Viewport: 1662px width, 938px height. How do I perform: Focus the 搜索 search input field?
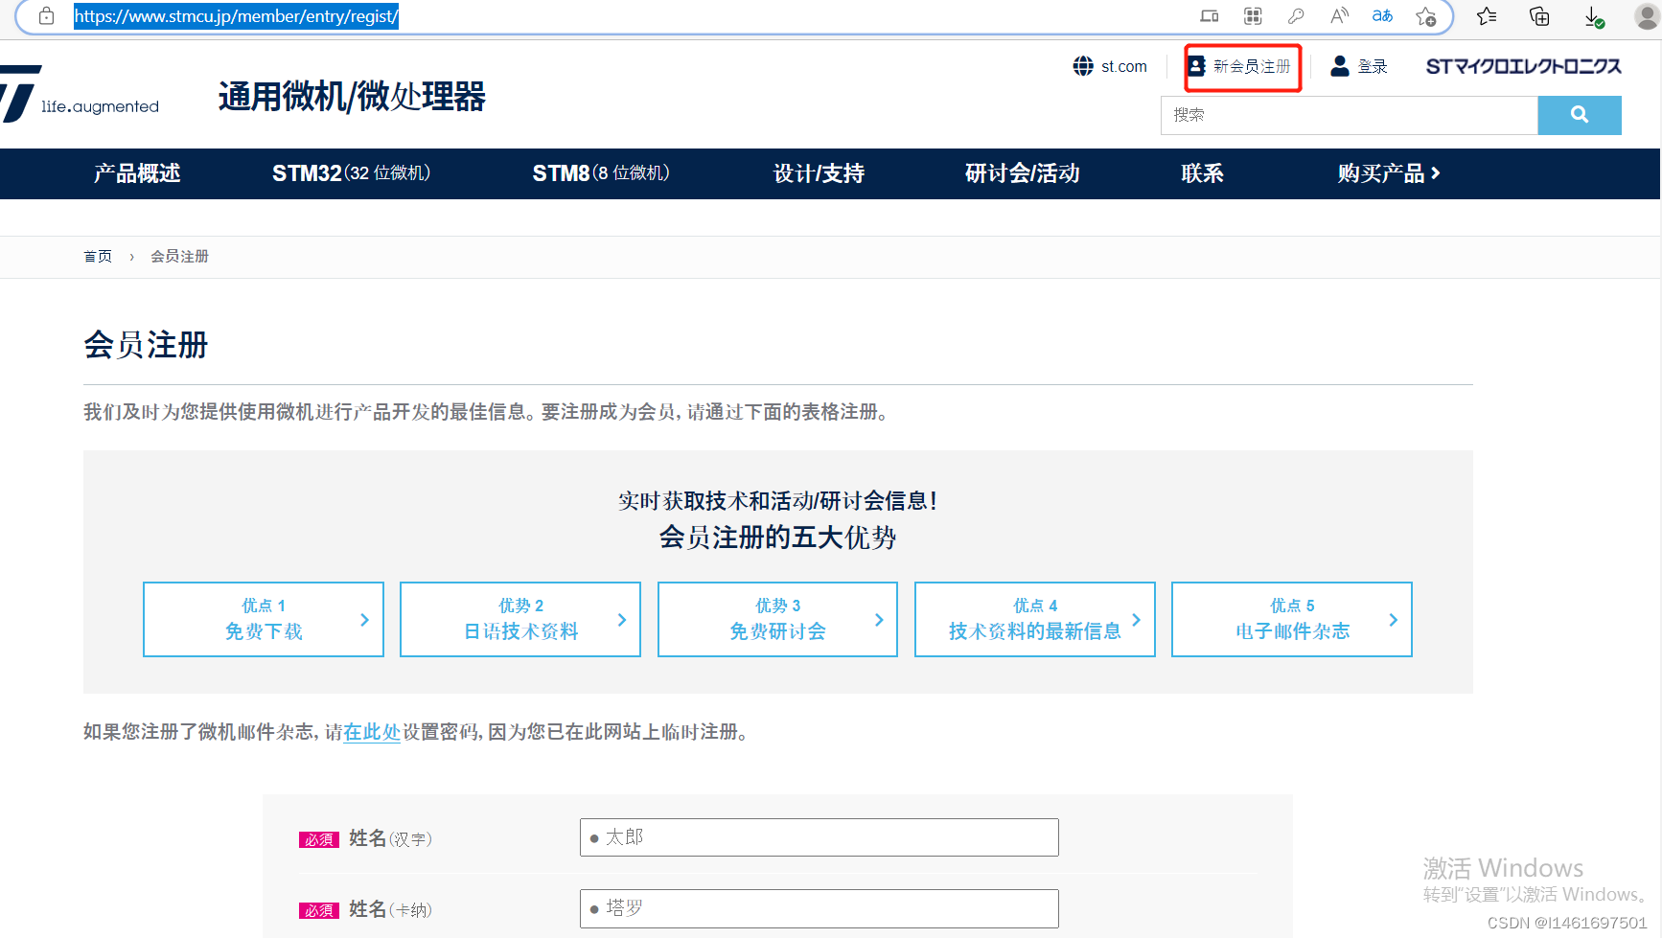click(x=1350, y=115)
